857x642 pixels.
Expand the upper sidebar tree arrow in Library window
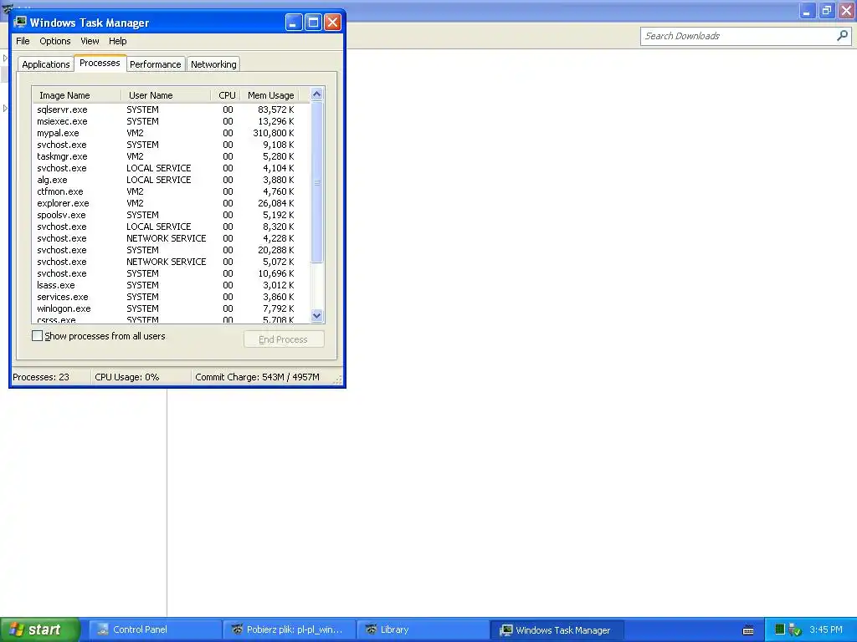click(5, 58)
